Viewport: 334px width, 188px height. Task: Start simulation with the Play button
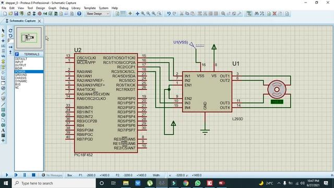pos(7,175)
